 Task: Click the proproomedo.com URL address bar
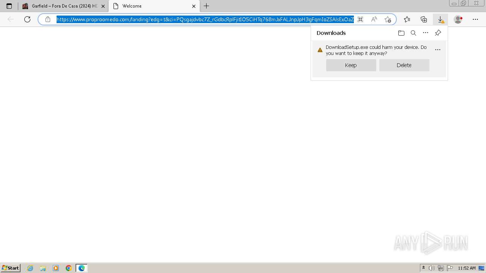pyautogui.click(x=205, y=19)
